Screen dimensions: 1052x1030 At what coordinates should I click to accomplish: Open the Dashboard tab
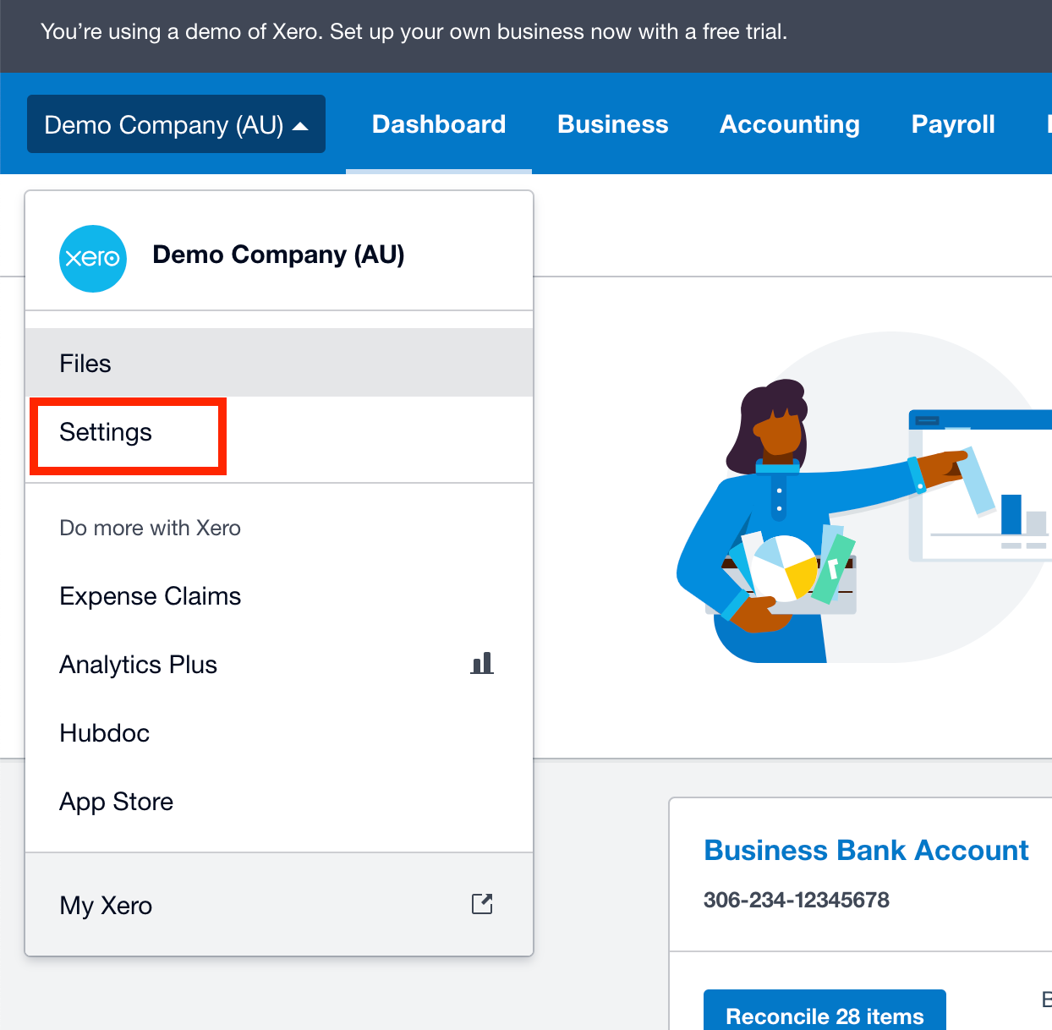tap(439, 124)
